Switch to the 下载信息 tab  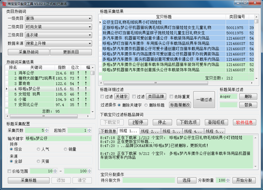(108, 131)
